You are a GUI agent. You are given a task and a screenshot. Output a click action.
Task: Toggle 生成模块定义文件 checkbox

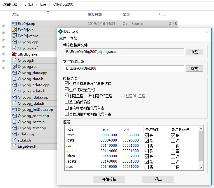pos(66,89)
